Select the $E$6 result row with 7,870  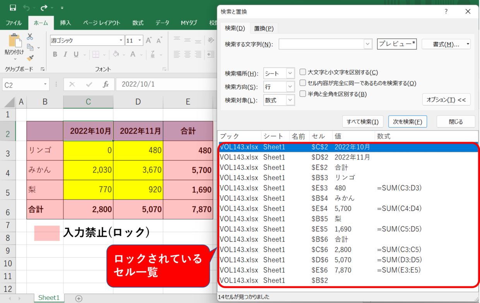[x=348, y=270]
